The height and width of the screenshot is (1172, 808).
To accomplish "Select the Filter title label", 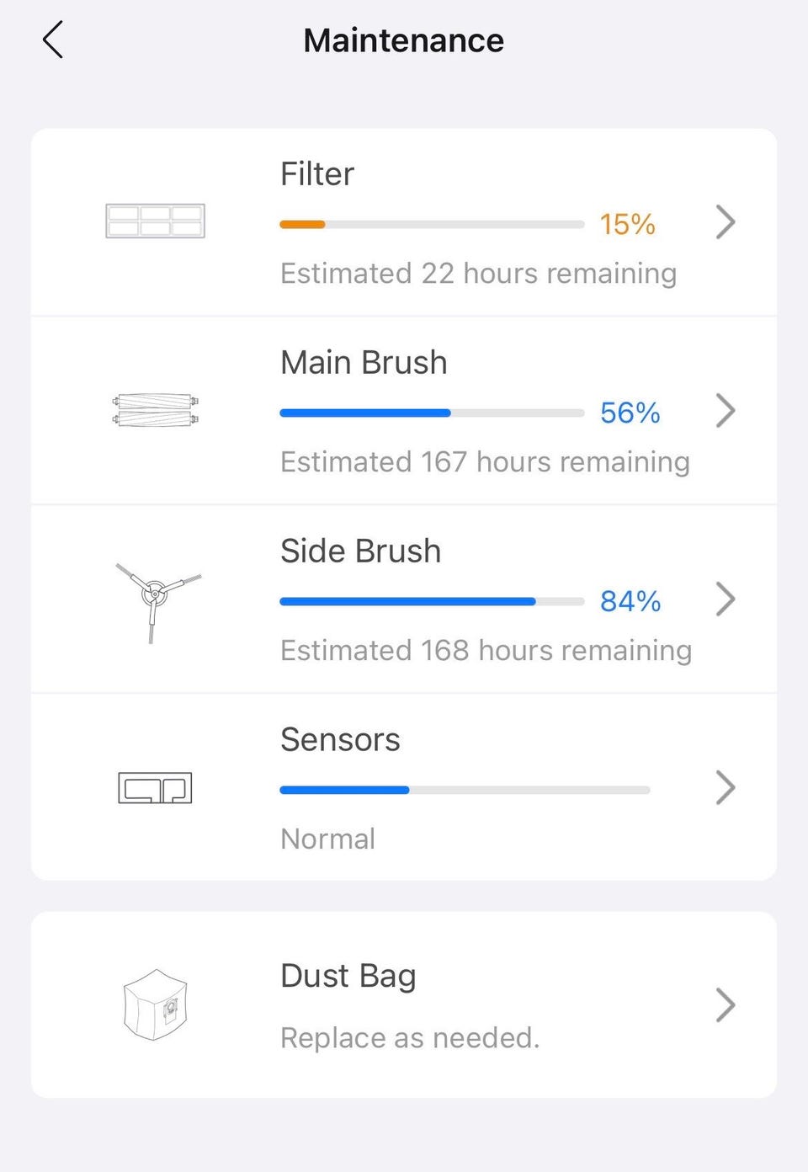I will (317, 174).
